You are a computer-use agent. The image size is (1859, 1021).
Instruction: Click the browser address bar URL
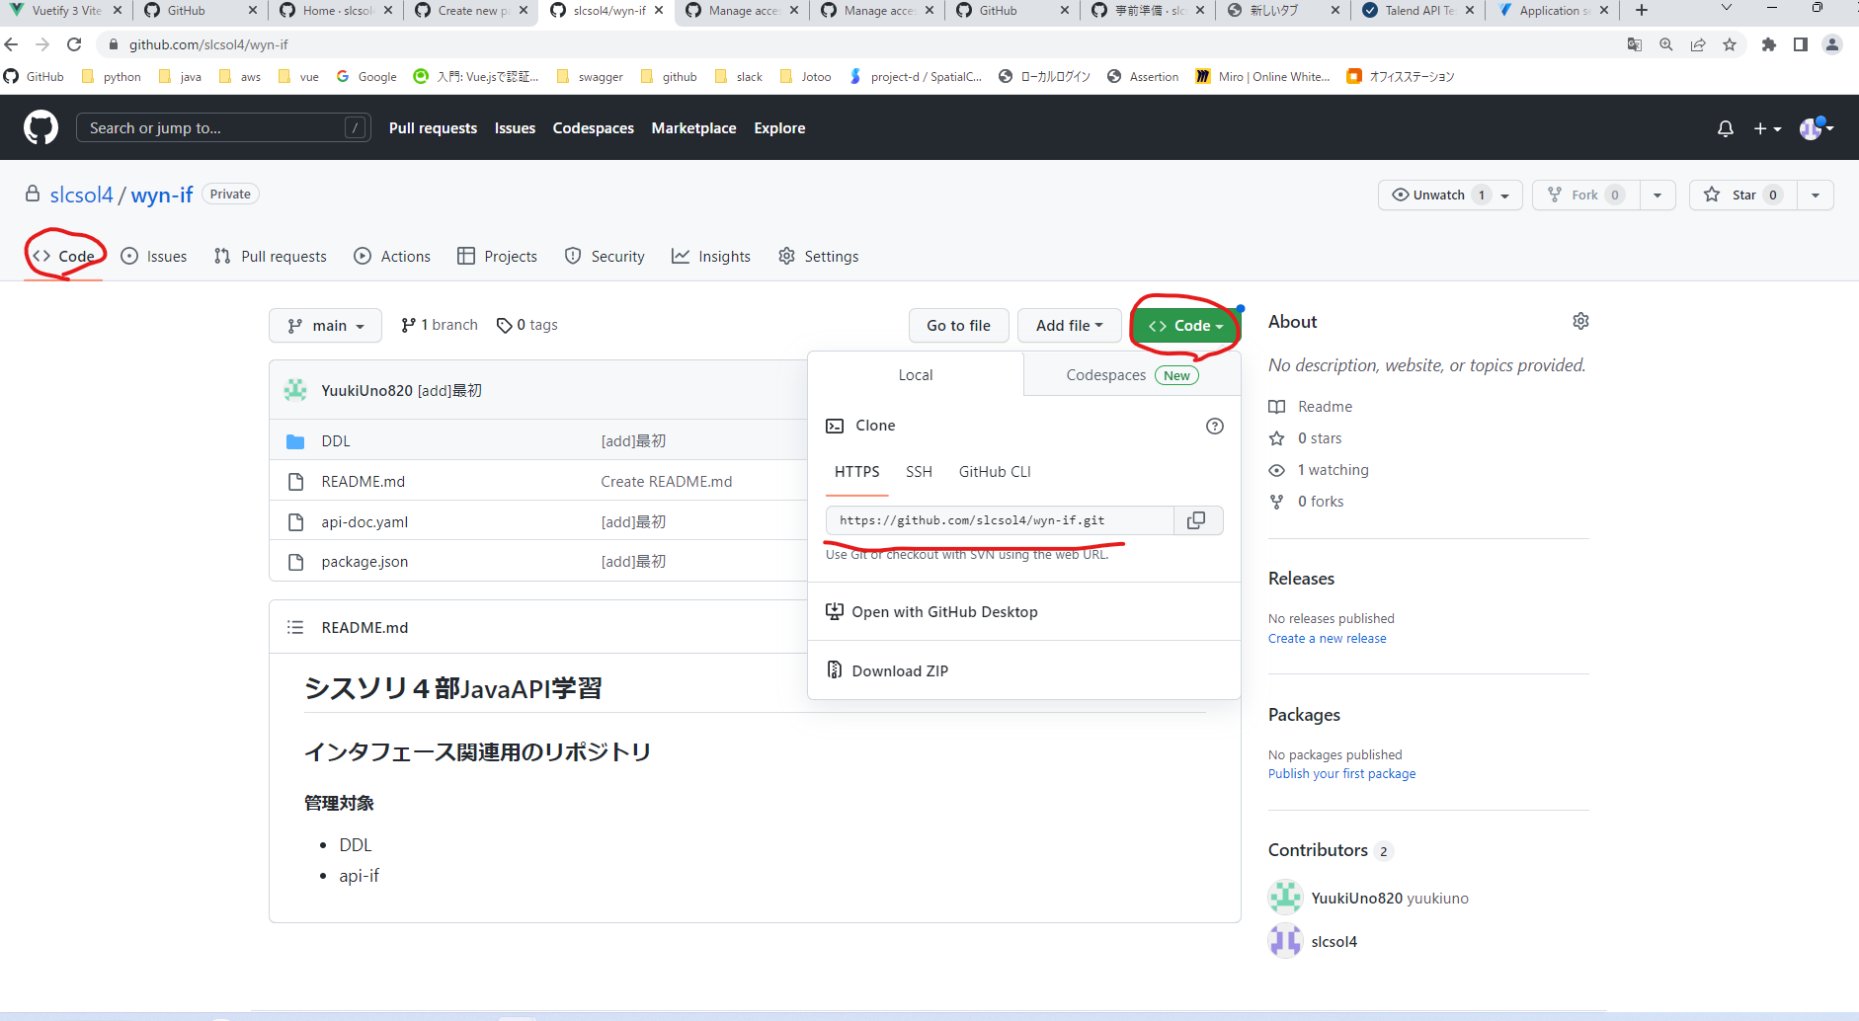click(208, 44)
